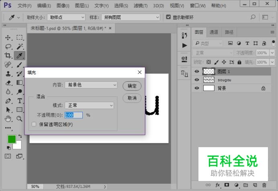Toggle lock position icon
Image resolution: width=278 pixels, height=191 pixels.
coord(224,62)
